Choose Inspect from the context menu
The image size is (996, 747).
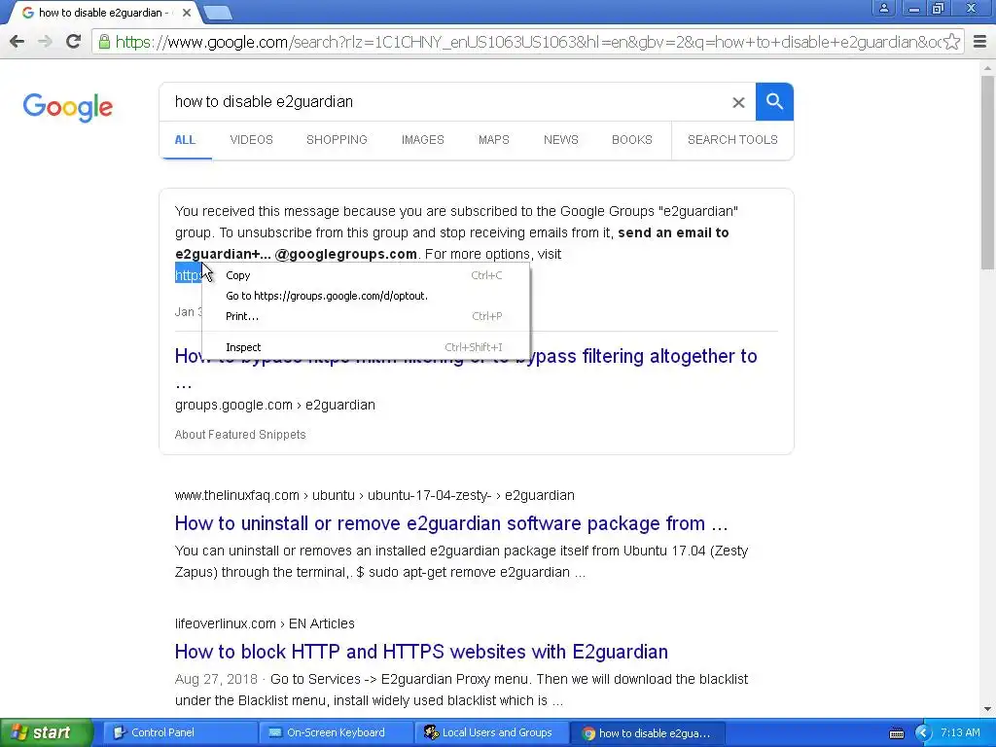coord(366,347)
